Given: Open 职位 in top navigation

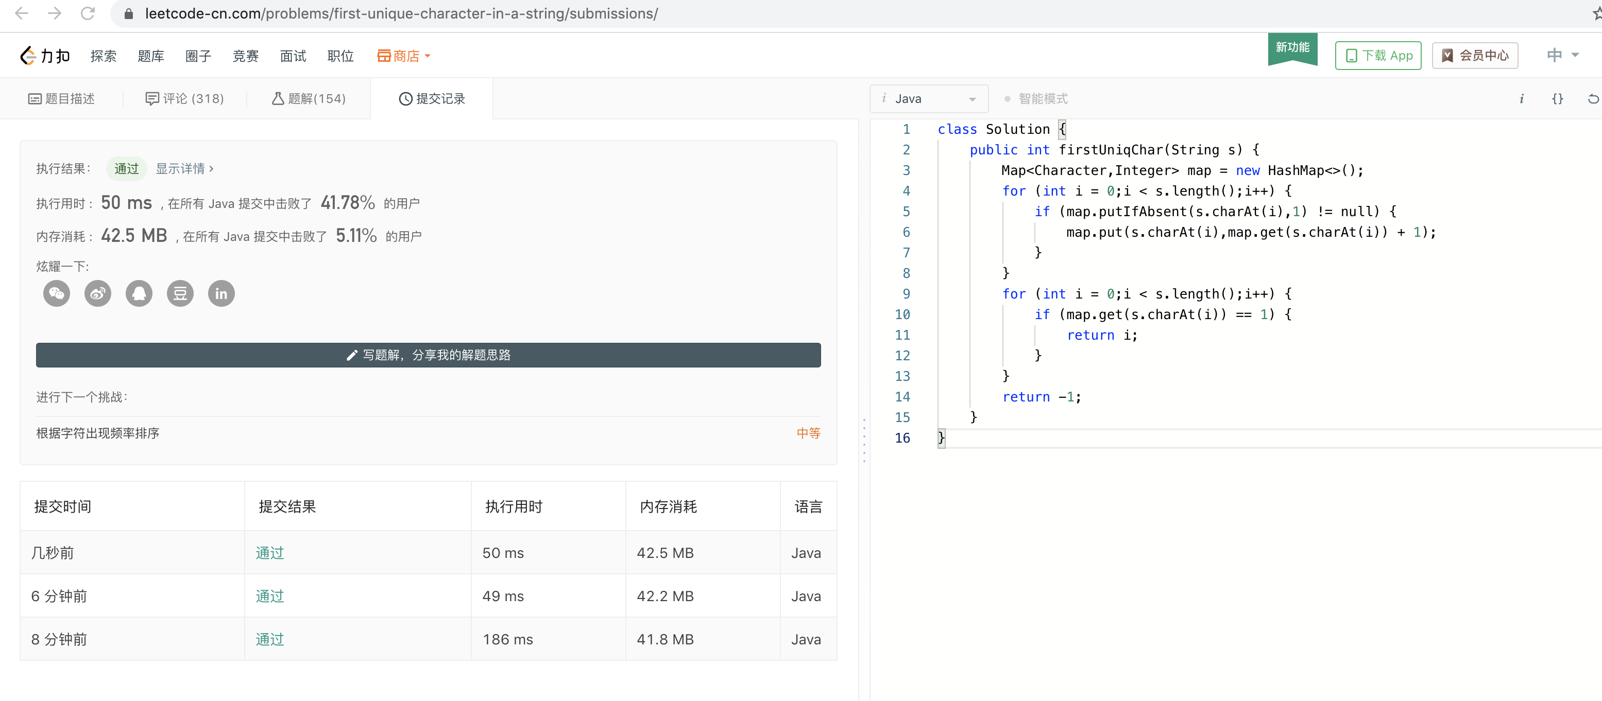Looking at the screenshot, I should (340, 56).
